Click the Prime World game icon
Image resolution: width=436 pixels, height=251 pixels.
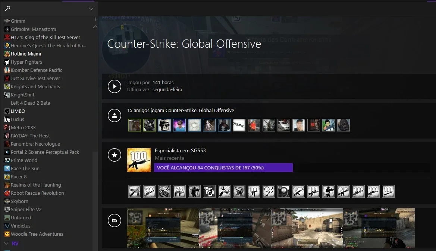click(7, 160)
